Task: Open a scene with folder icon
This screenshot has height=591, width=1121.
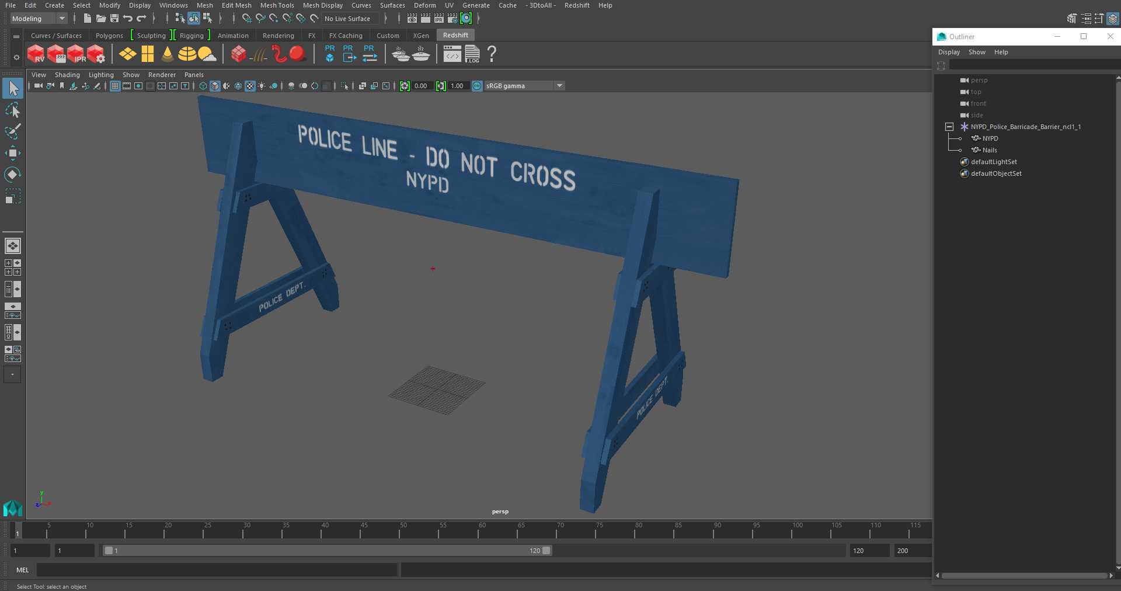Action: 101,19
